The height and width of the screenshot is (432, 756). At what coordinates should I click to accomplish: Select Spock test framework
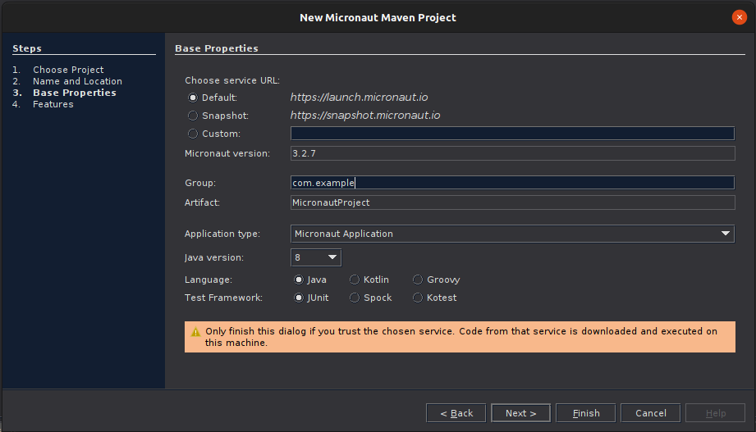pos(355,298)
